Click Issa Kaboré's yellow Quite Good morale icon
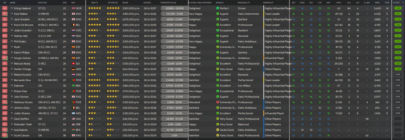This screenshot has height=140, width=405. click(217, 130)
